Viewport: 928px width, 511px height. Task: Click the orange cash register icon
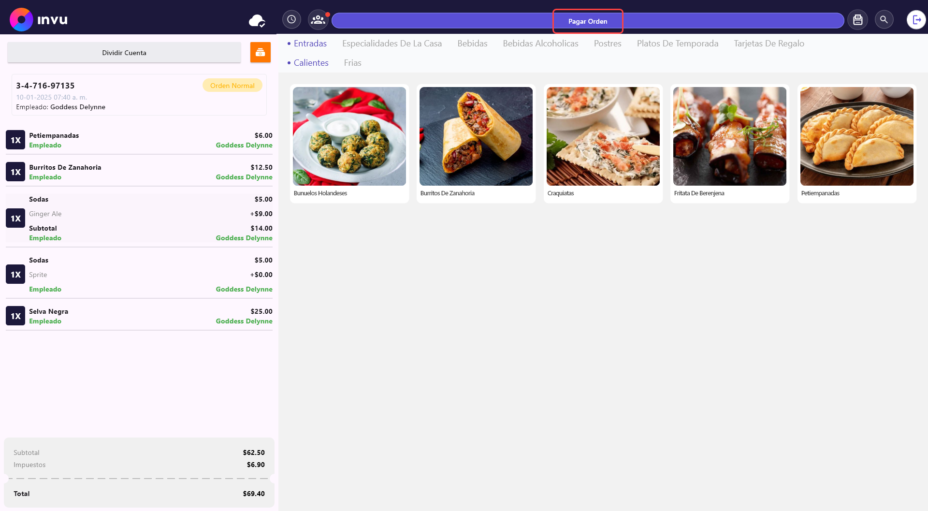point(260,52)
